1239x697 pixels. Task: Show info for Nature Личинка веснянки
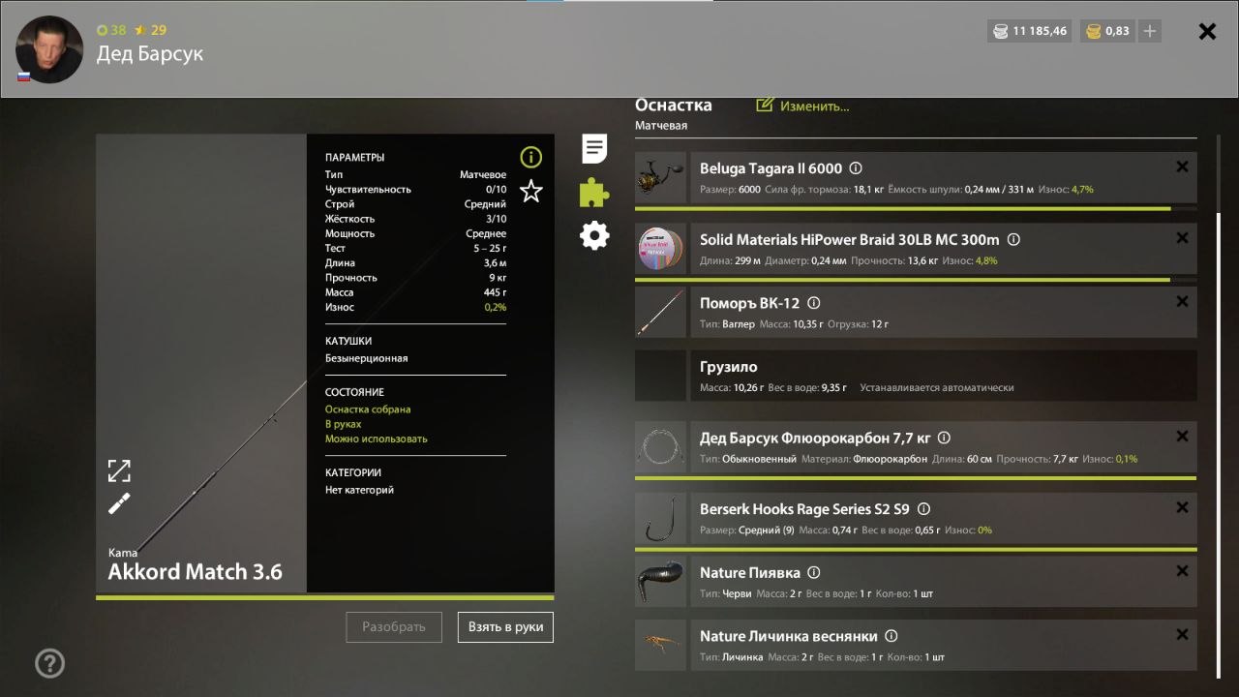[x=891, y=636]
